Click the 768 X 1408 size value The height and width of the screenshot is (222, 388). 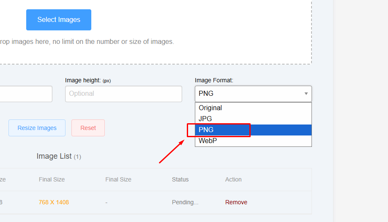pos(54,202)
